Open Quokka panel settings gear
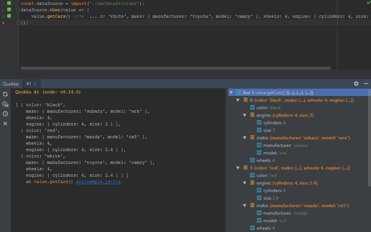The image size is (371, 232). pos(356,84)
